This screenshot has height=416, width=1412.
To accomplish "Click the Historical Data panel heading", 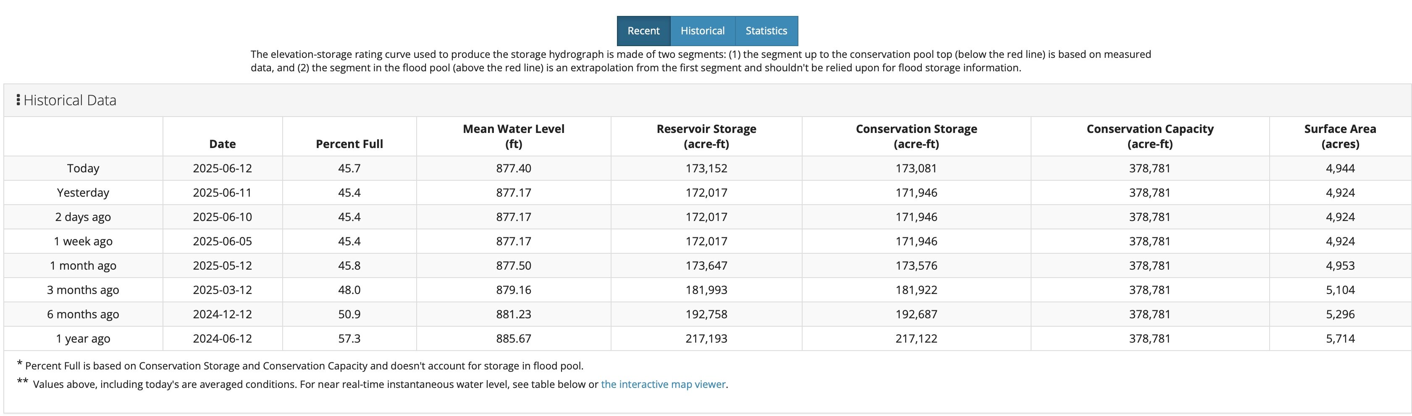I will coord(70,100).
